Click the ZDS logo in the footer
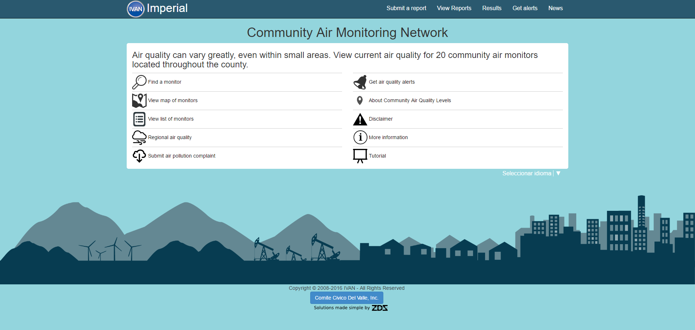 [x=380, y=308]
